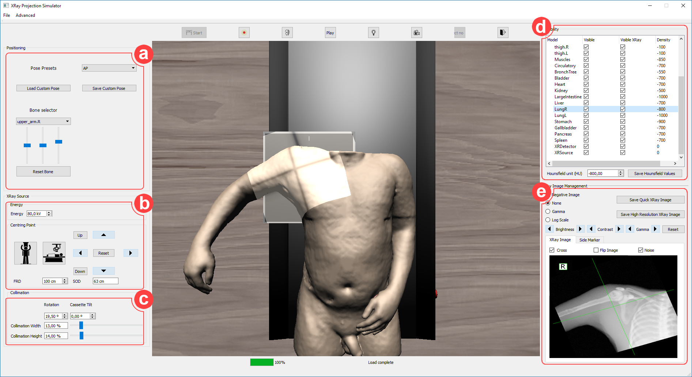Select the Log Scale radio button
692x377 pixels.
[548, 220]
